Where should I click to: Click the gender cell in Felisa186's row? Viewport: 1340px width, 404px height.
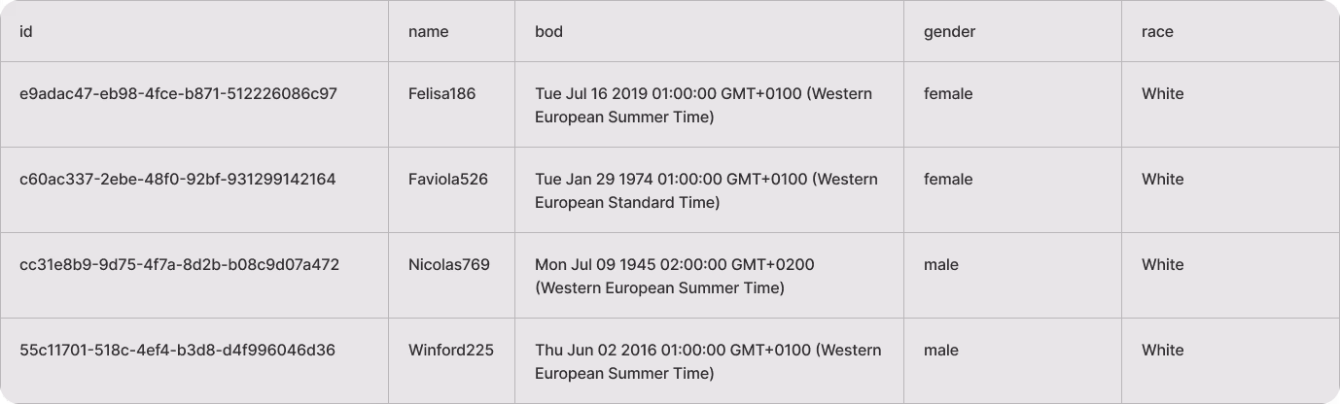pos(948,93)
